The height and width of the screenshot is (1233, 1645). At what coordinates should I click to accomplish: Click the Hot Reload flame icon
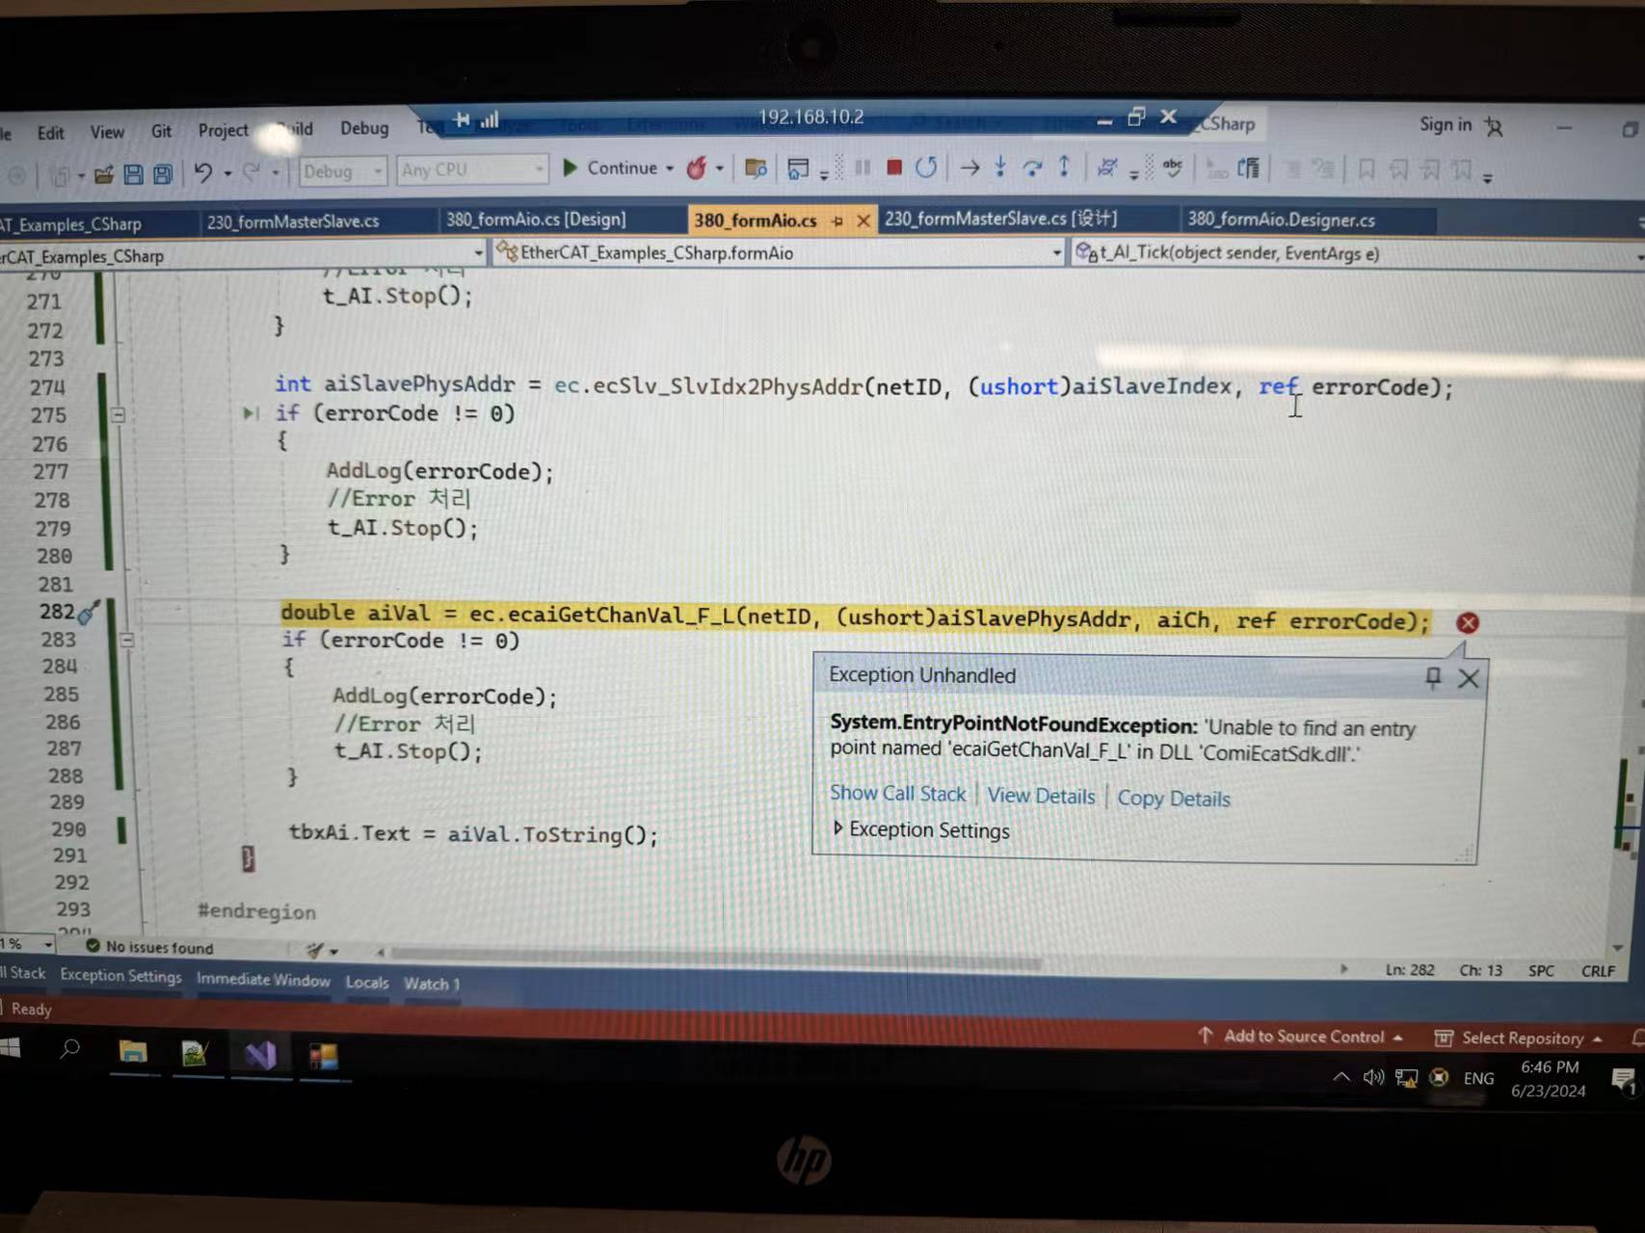[x=696, y=169]
